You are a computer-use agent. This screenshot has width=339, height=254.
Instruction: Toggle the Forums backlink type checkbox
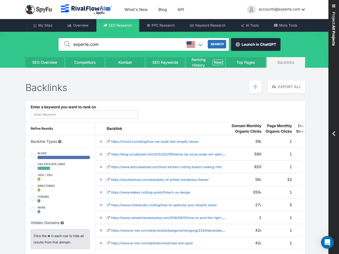tap(33, 199)
